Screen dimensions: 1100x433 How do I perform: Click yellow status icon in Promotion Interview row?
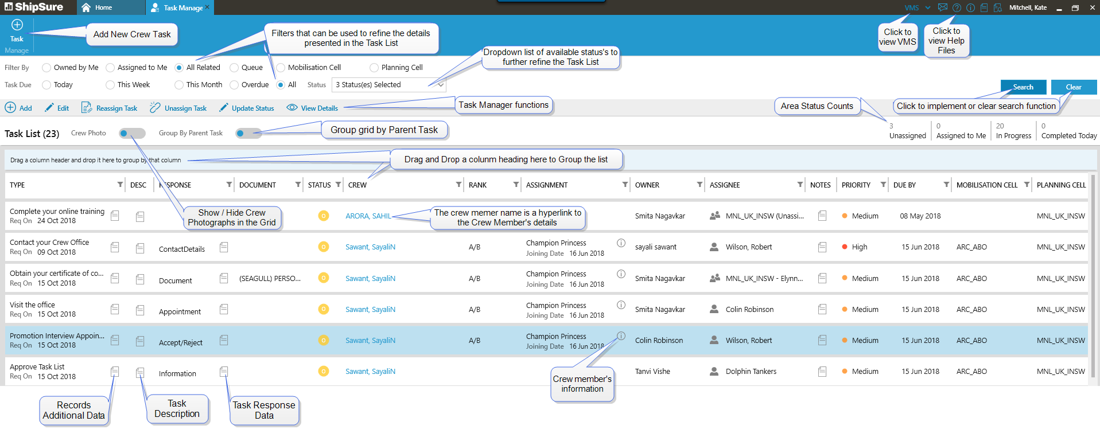[x=324, y=340]
